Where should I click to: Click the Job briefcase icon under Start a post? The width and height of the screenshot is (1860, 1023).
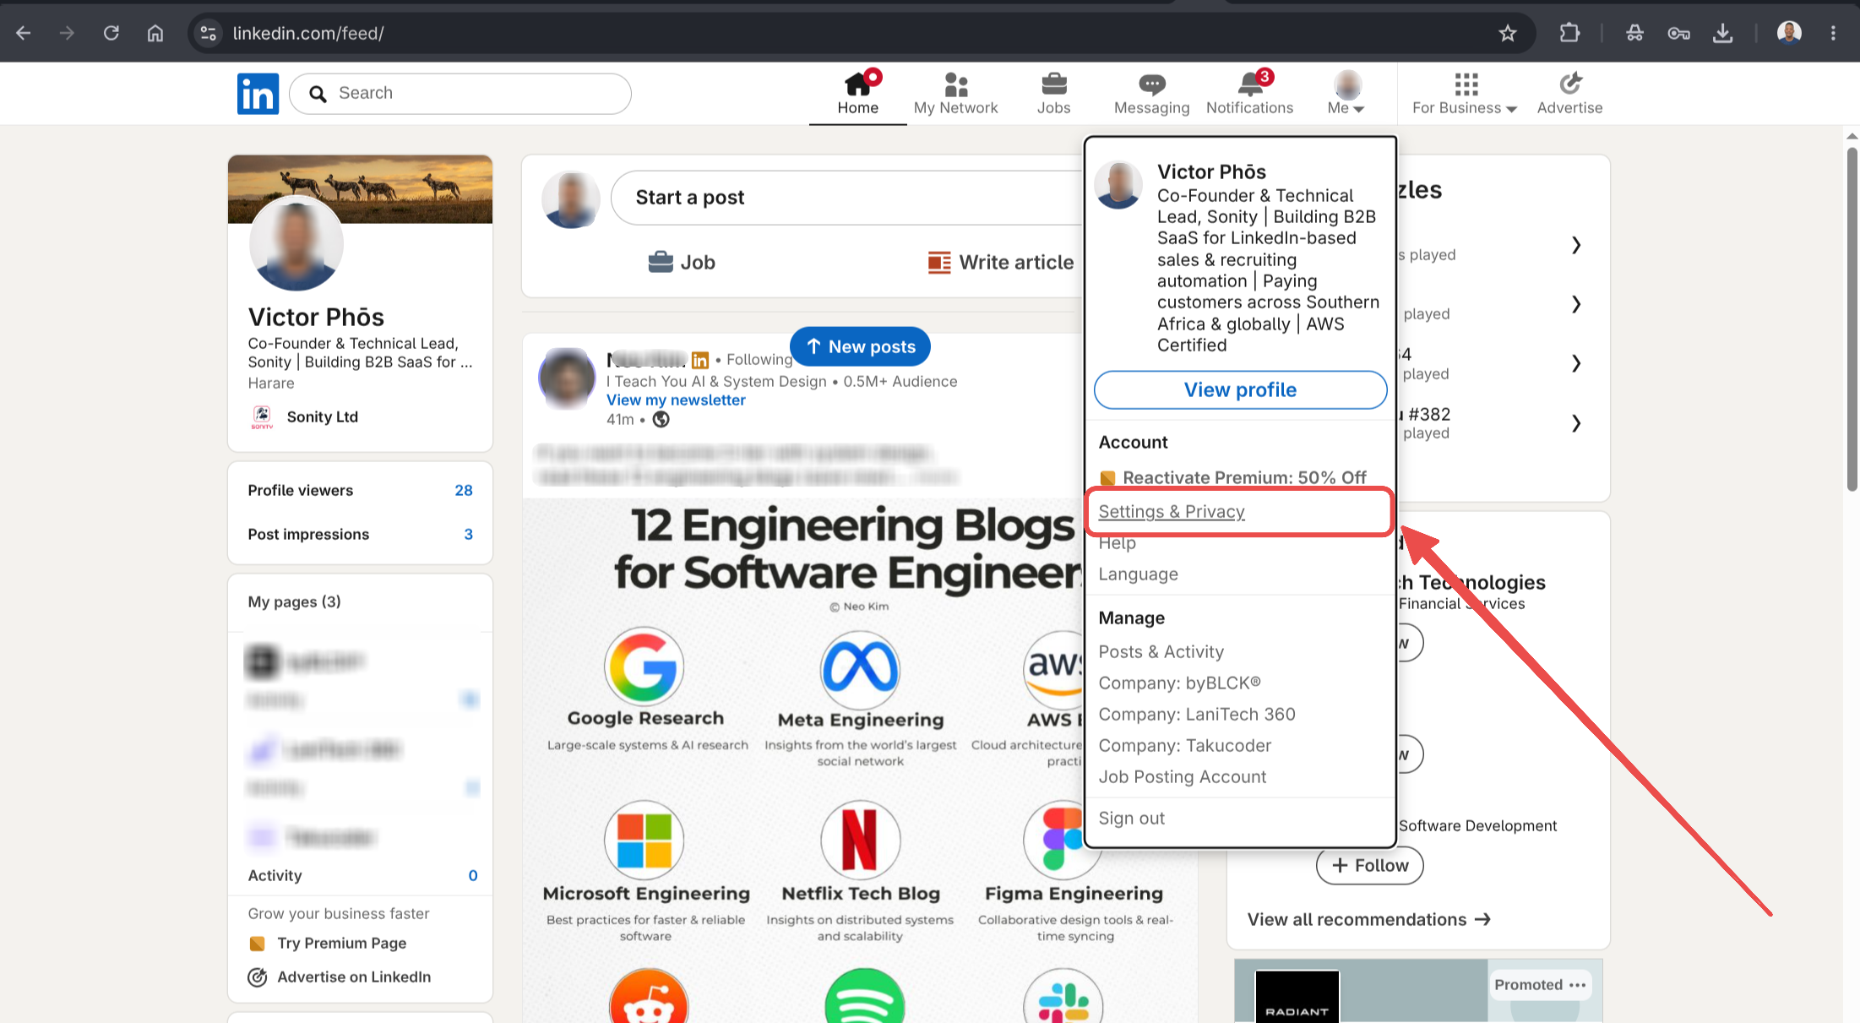(x=661, y=262)
